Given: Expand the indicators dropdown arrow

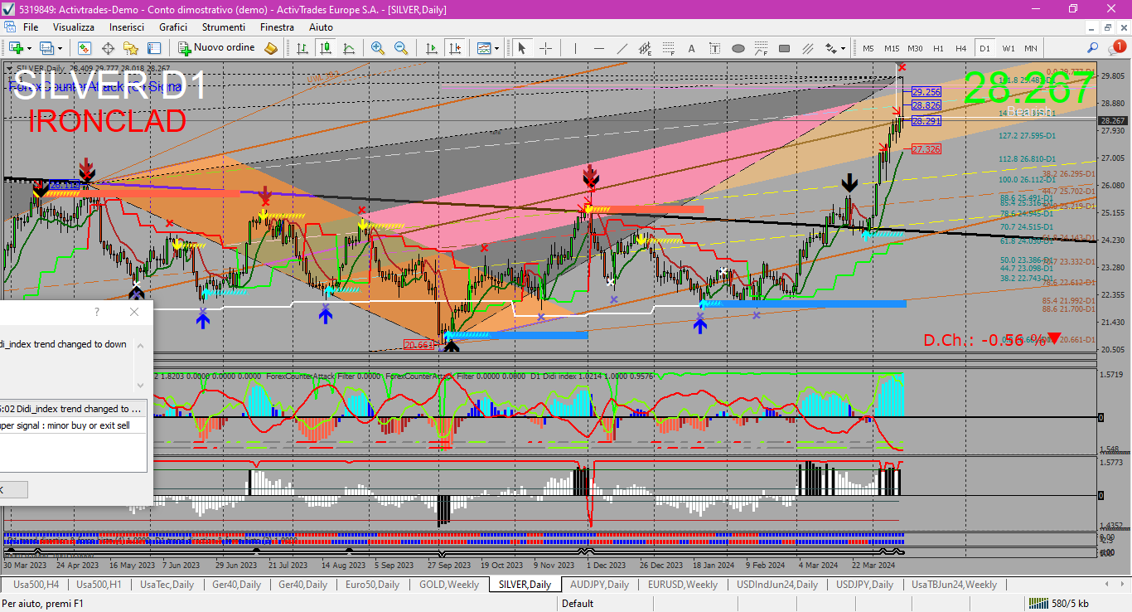Looking at the screenshot, I should [496, 48].
